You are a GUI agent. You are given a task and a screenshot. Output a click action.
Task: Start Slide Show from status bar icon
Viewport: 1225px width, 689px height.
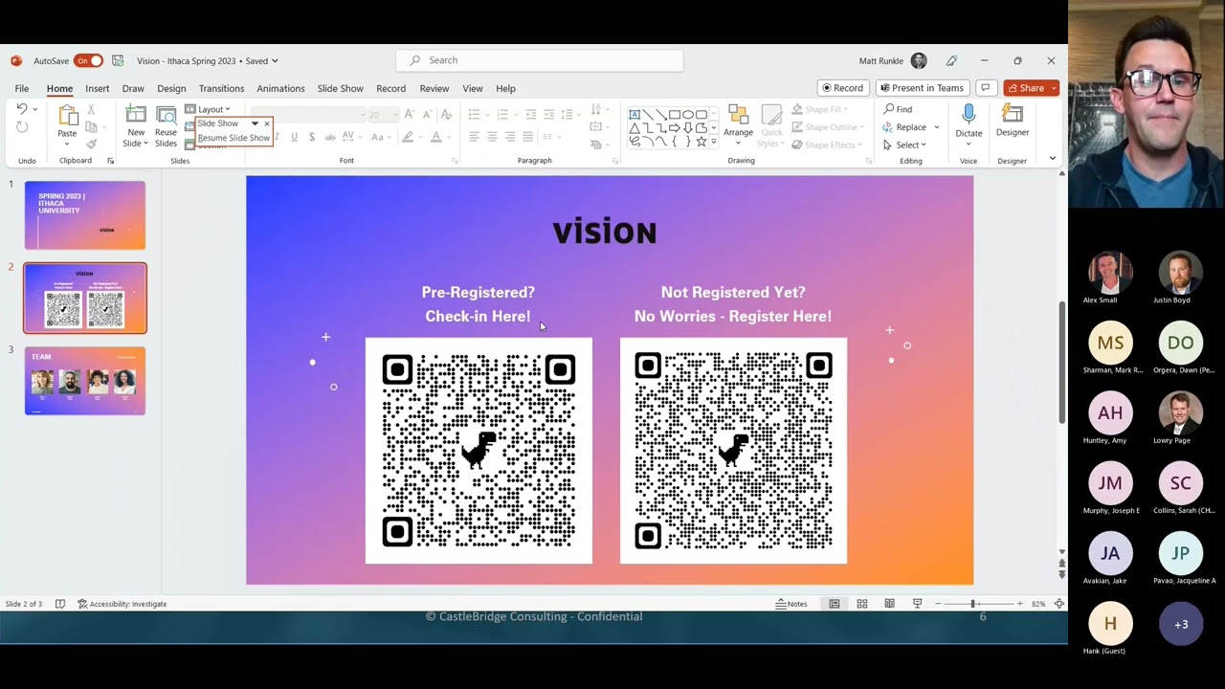(917, 604)
